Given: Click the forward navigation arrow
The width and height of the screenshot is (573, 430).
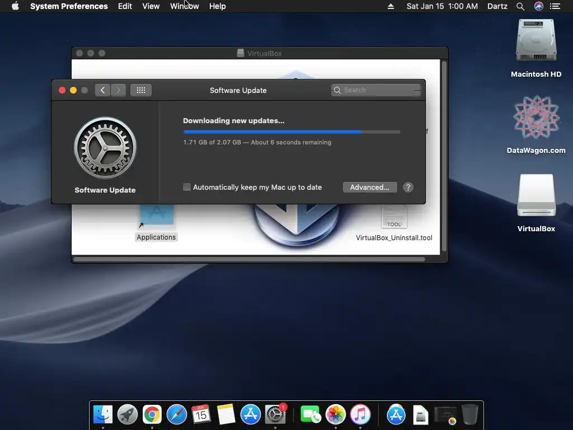Looking at the screenshot, I should click(119, 90).
